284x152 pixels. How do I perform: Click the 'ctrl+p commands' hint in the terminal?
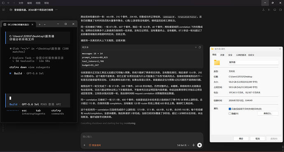tap(57, 112)
